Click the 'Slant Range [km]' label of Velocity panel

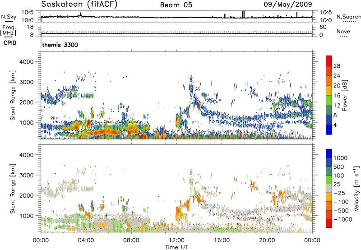click(x=13, y=188)
